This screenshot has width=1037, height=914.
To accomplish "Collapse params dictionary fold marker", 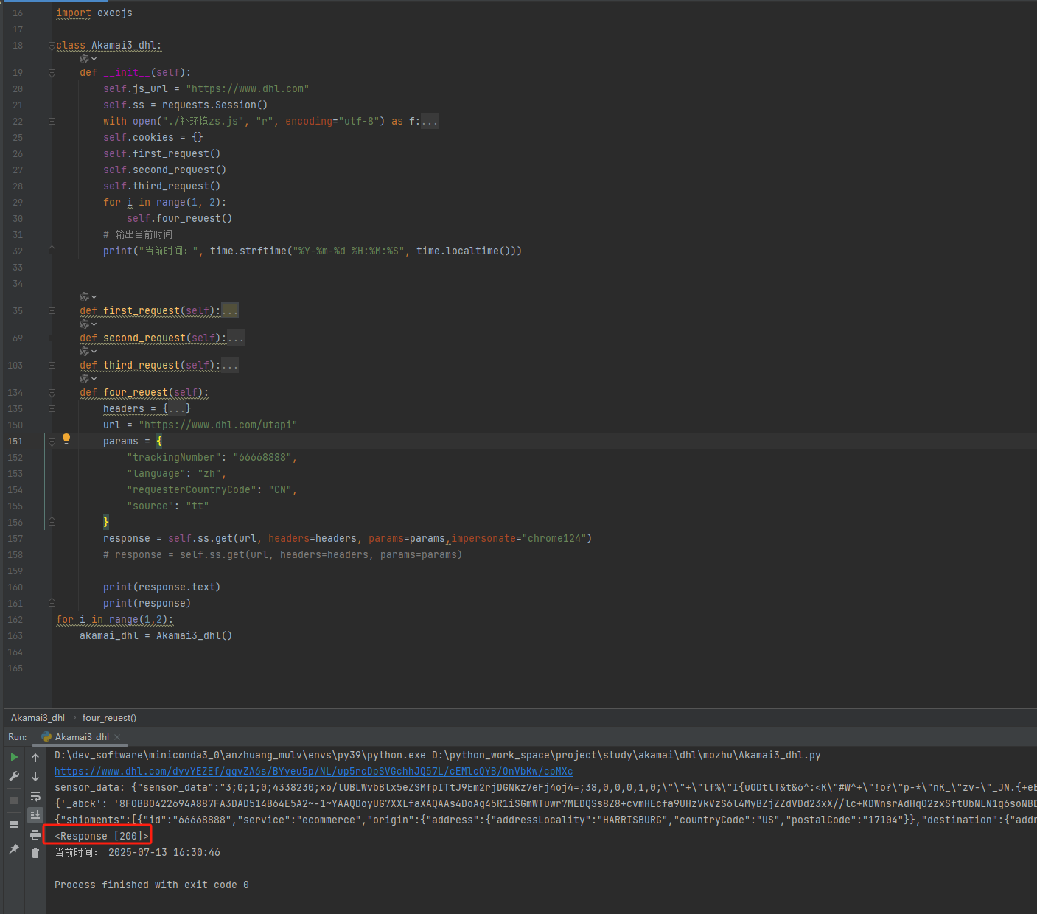I will tap(52, 442).
